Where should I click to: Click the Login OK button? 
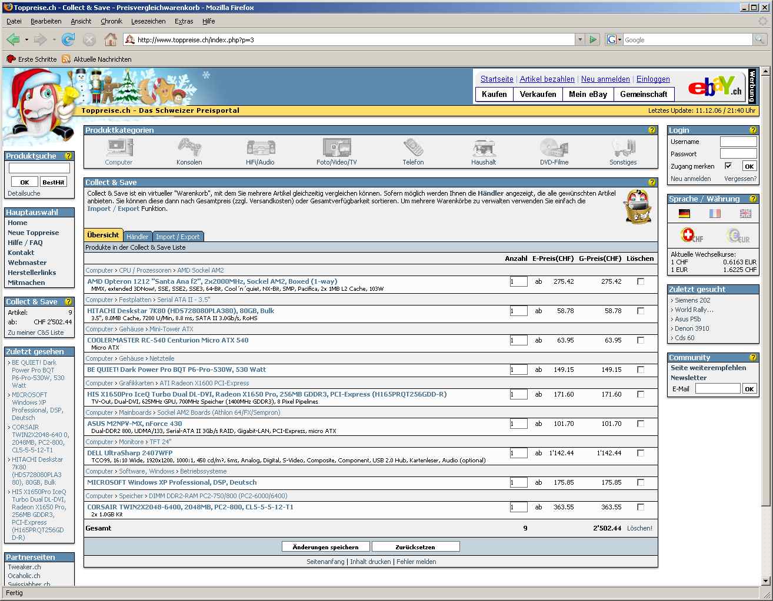(x=749, y=166)
